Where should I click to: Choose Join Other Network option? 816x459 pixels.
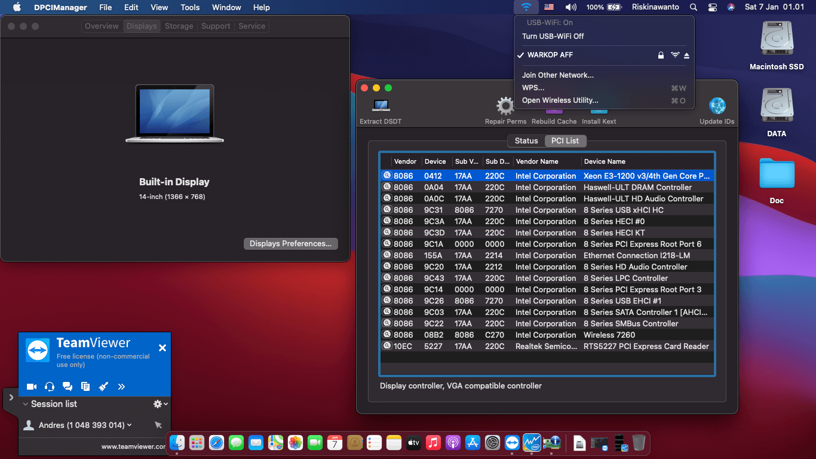pyautogui.click(x=557, y=75)
